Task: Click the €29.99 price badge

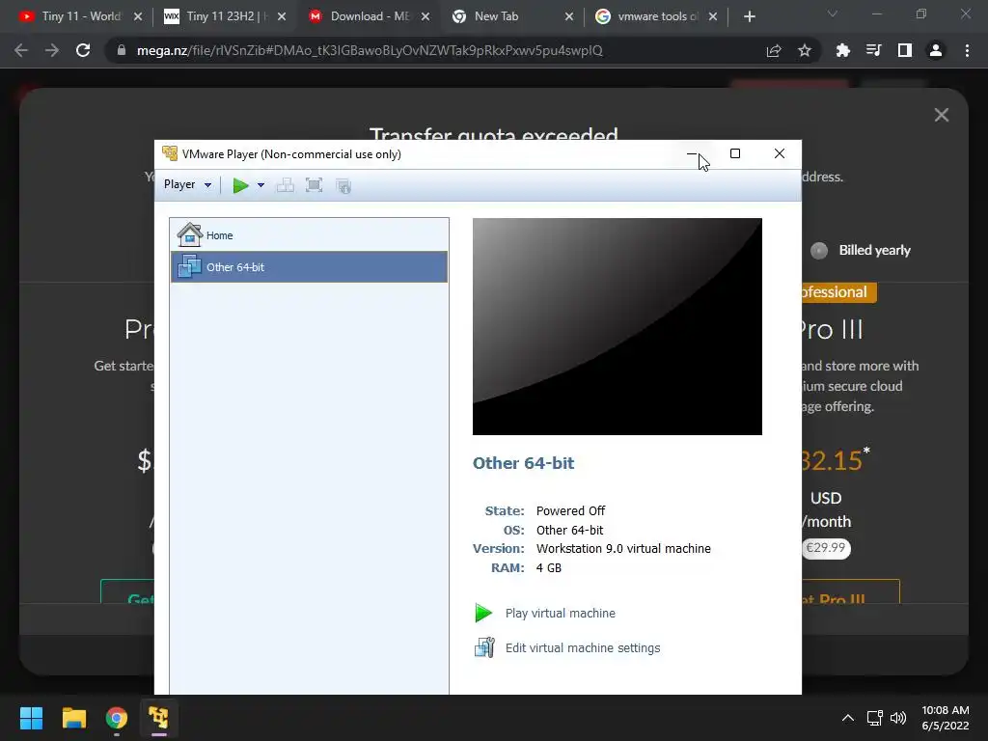Action: (826, 548)
